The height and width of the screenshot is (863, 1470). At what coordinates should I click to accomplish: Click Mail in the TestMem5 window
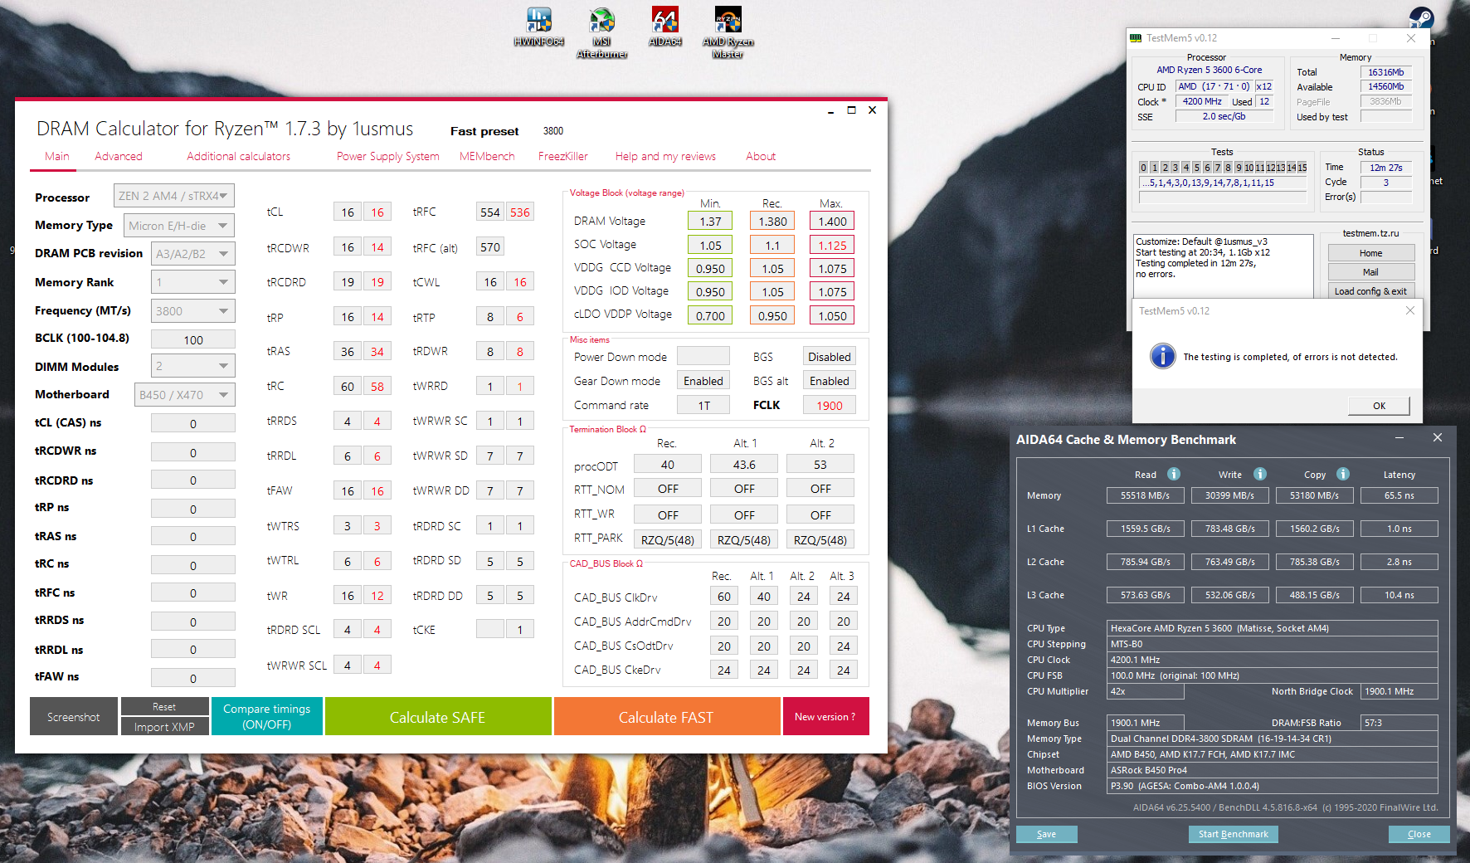pos(1371,272)
